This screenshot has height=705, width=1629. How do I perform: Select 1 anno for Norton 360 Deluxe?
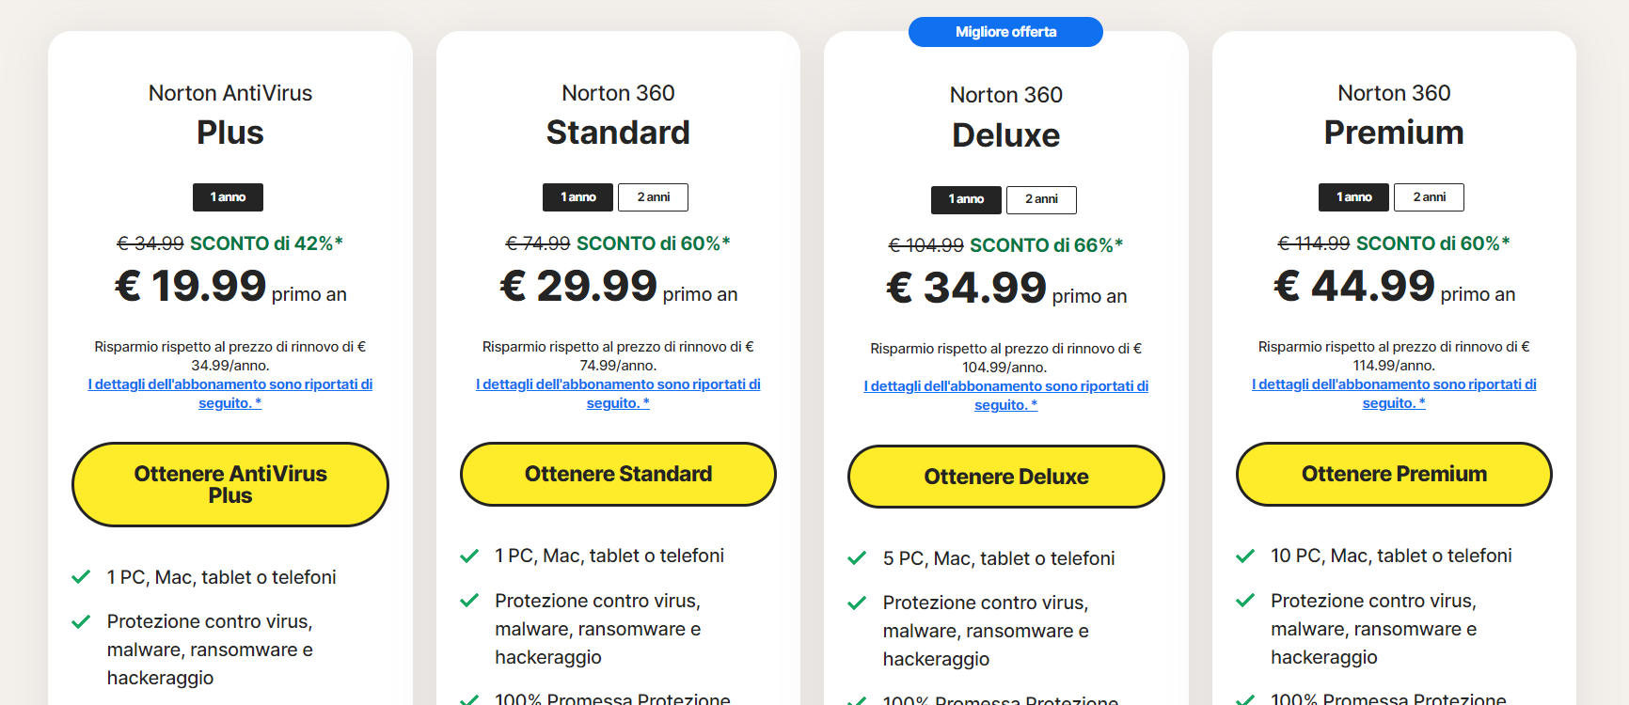coord(966,199)
